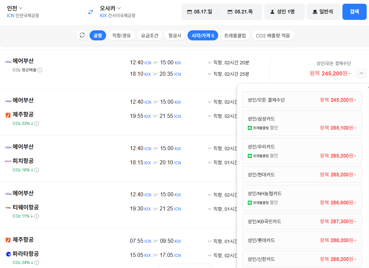Switch to the 공항 filter tab

point(98,35)
